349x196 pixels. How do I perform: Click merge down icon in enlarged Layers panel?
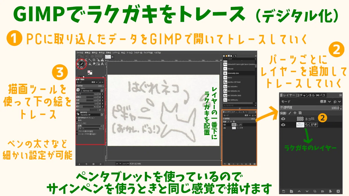323,191
